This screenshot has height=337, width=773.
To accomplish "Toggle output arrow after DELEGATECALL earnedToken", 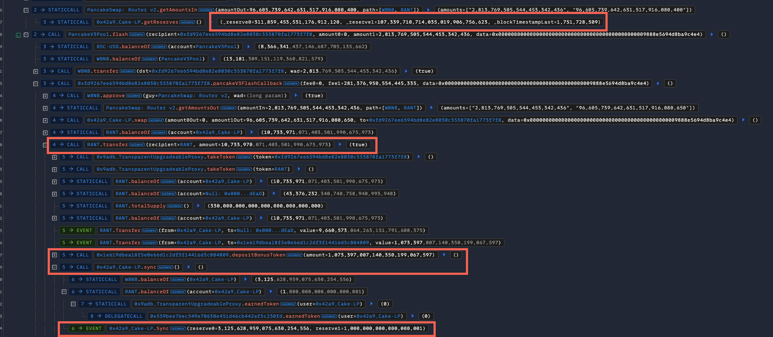I will pyautogui.click(x=412, y=316).
